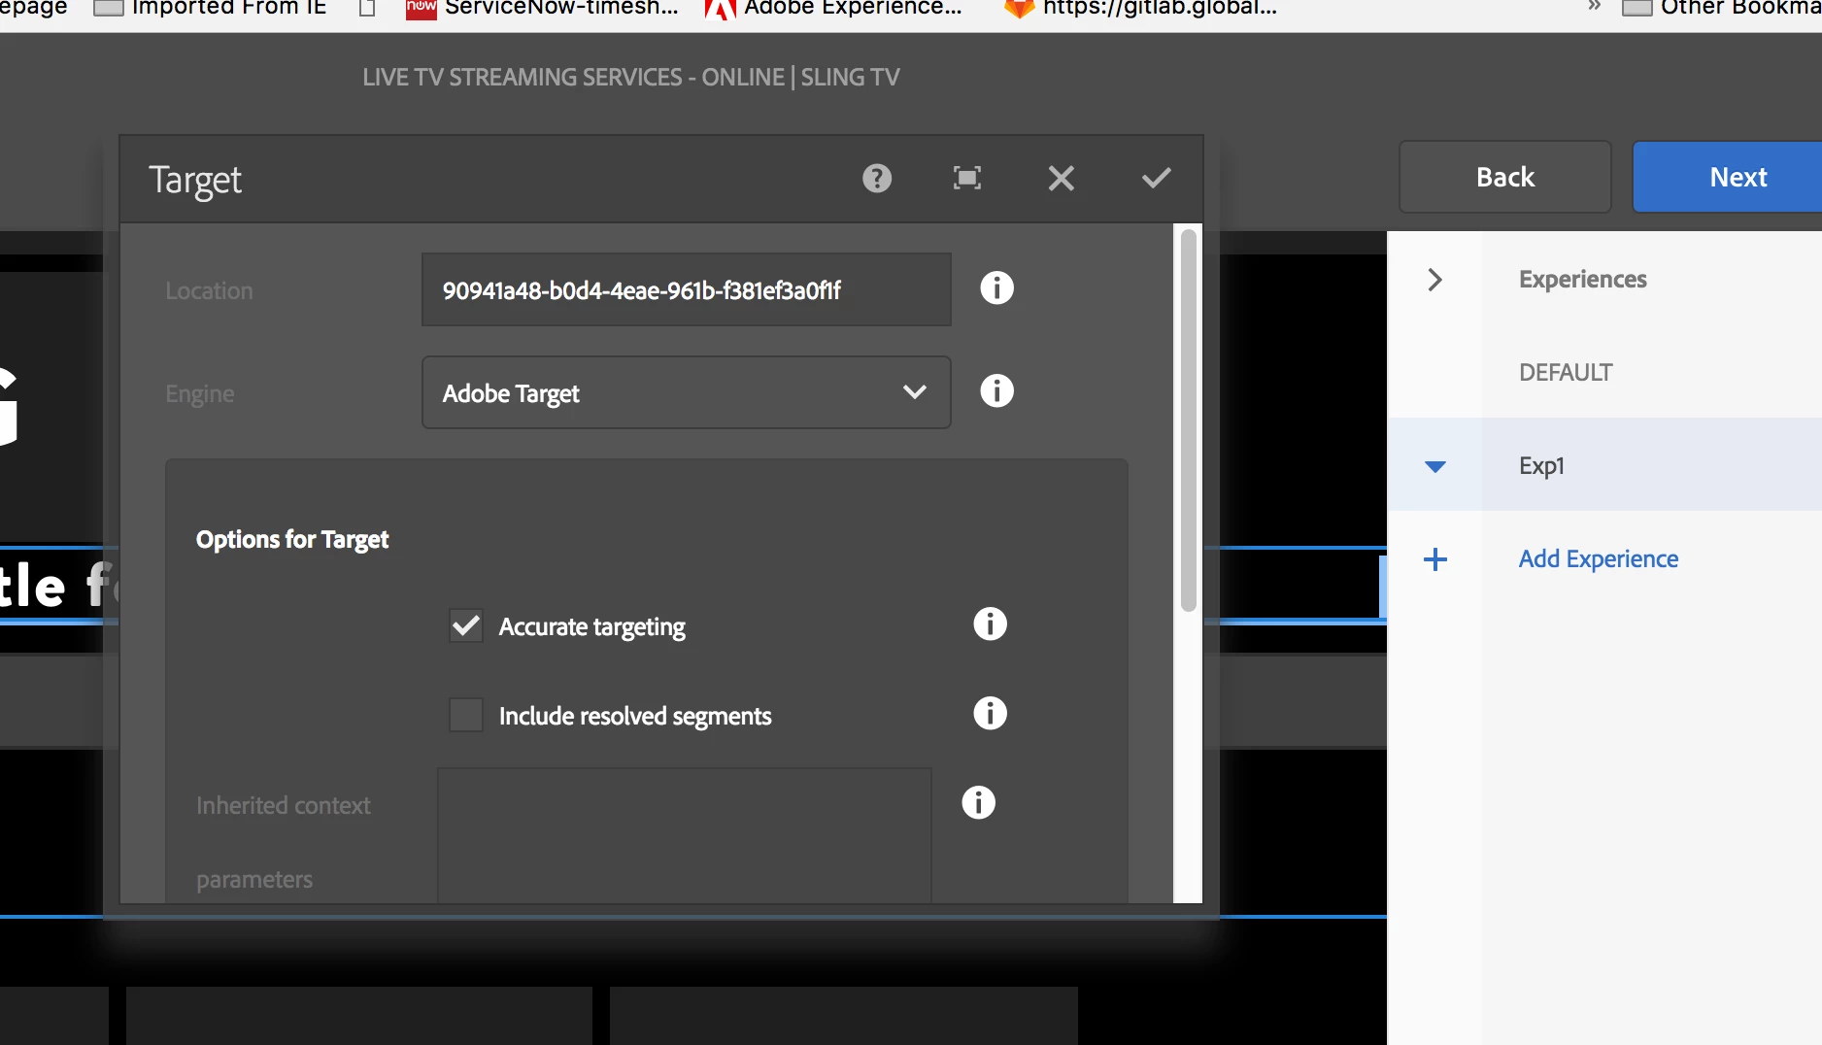Viewport: 1822px width, 1045px height.
Task: Open the Imported From IE bookmarks folder
Action: [210, 8]
